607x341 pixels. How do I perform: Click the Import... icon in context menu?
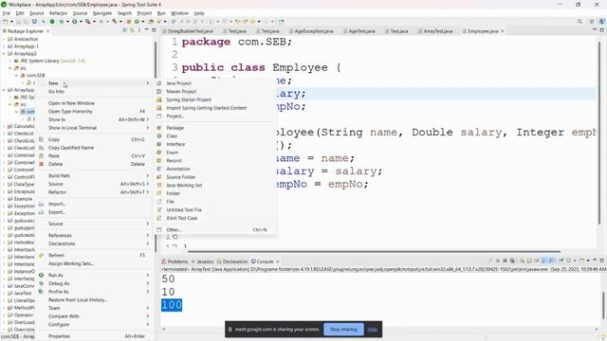(x=41, y=204)
